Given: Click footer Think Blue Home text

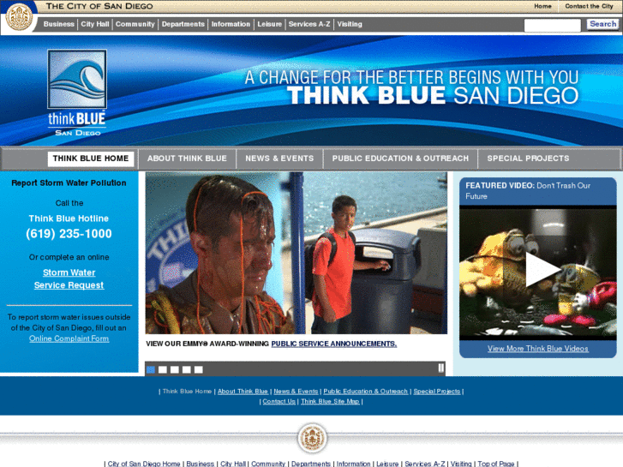Looking at the screenshot, I should point(187,392).
